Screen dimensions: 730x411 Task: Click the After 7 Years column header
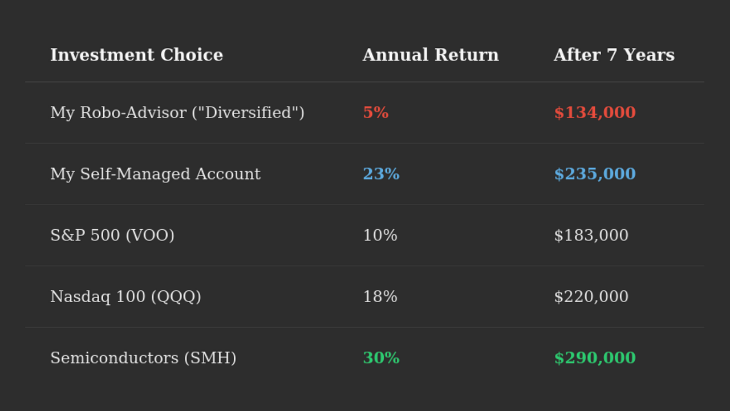(614, 55)
